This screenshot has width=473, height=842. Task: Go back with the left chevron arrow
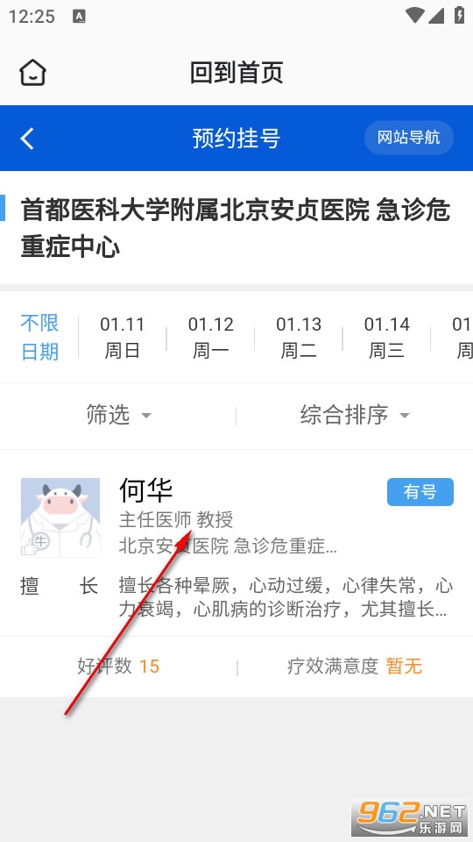click(x=27, y=138)
